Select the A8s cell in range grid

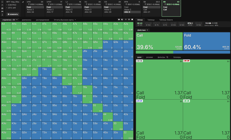coord(67,27)
